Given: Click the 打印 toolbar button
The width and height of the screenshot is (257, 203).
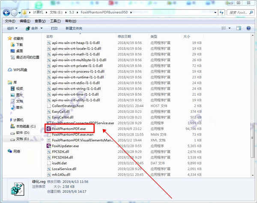Looking at the screenshot, I should 54,29.
